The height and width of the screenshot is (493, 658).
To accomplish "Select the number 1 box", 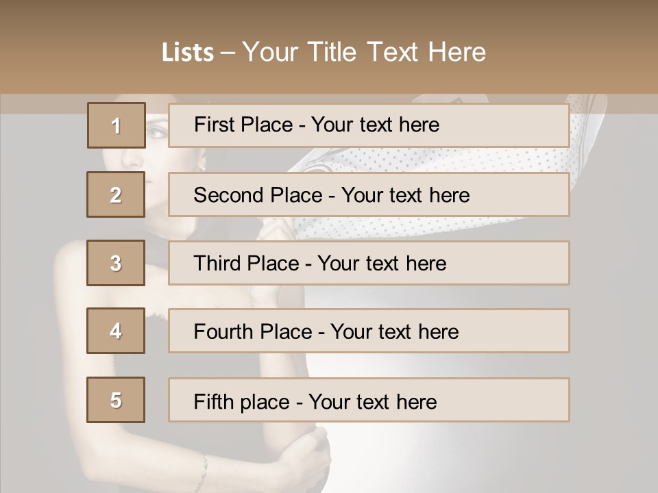I will [116, 125].
